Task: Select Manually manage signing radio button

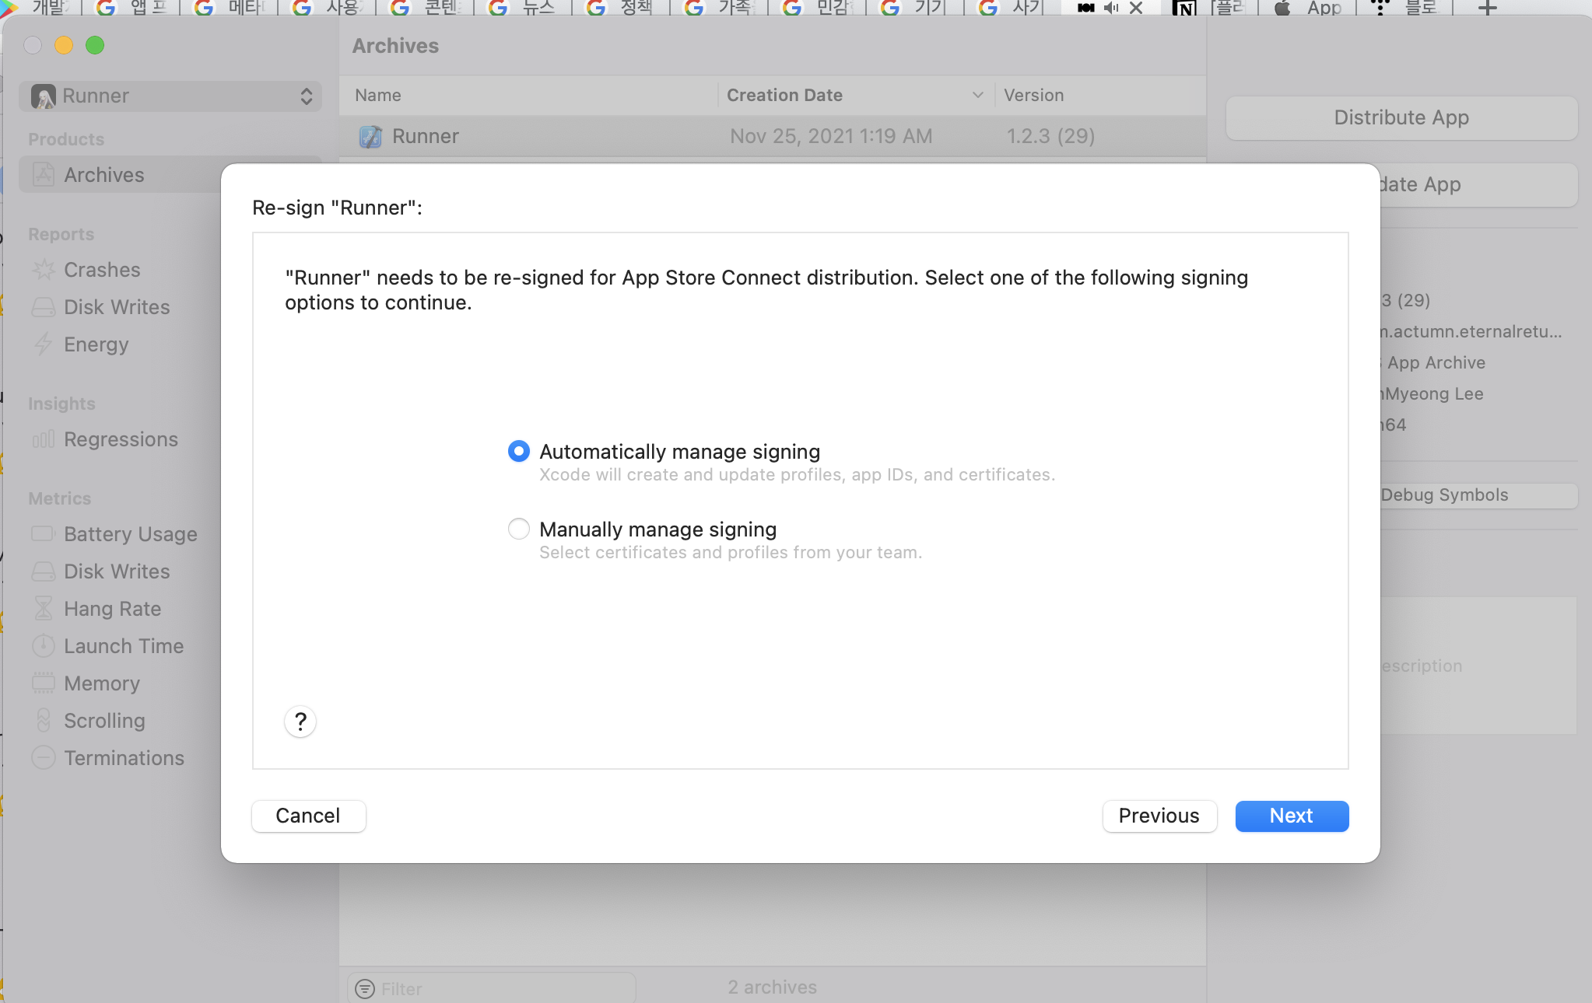Action: [x=519, y=529]
